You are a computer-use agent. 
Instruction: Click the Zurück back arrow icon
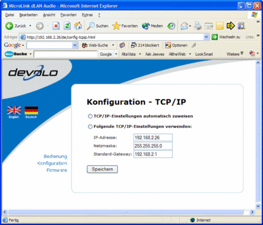9,26
